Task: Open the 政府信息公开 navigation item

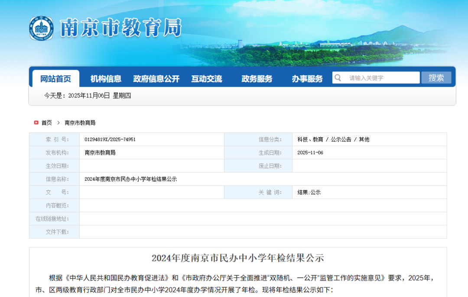Action: [x=156, y=79]
